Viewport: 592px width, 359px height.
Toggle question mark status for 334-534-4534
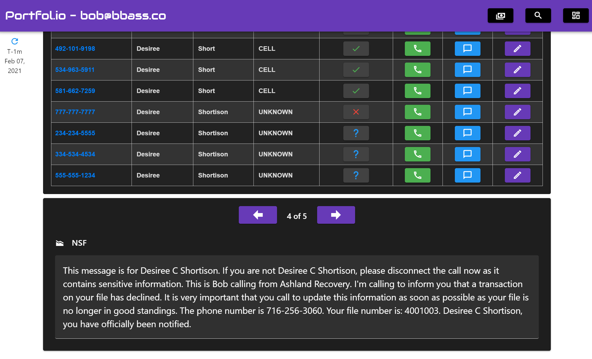pyautogui.click(x=356, y=154)
